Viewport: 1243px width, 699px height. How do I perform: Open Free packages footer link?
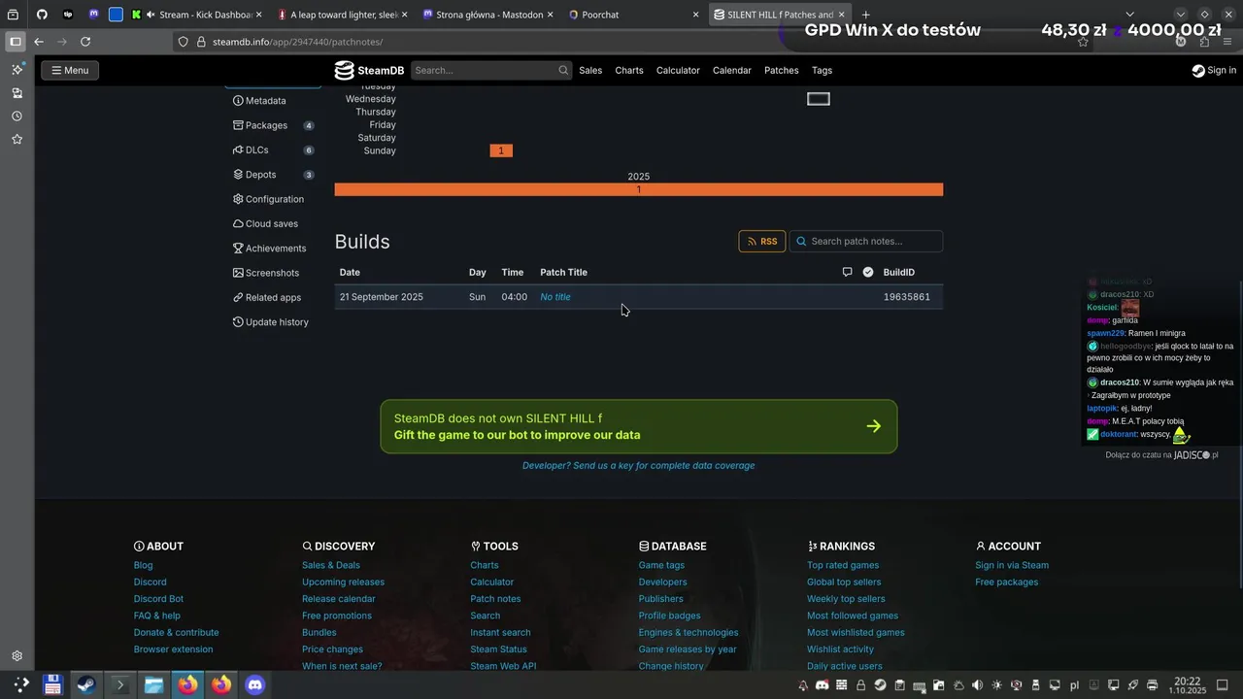(1006, 582)
